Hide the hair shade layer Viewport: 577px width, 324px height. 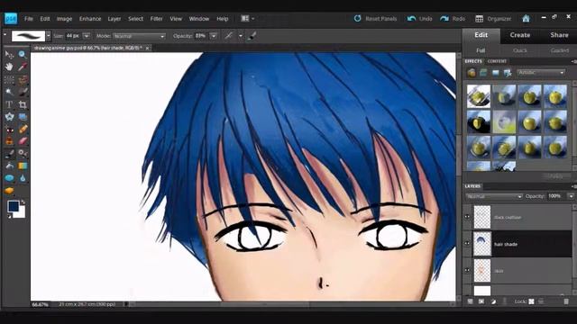467,244
